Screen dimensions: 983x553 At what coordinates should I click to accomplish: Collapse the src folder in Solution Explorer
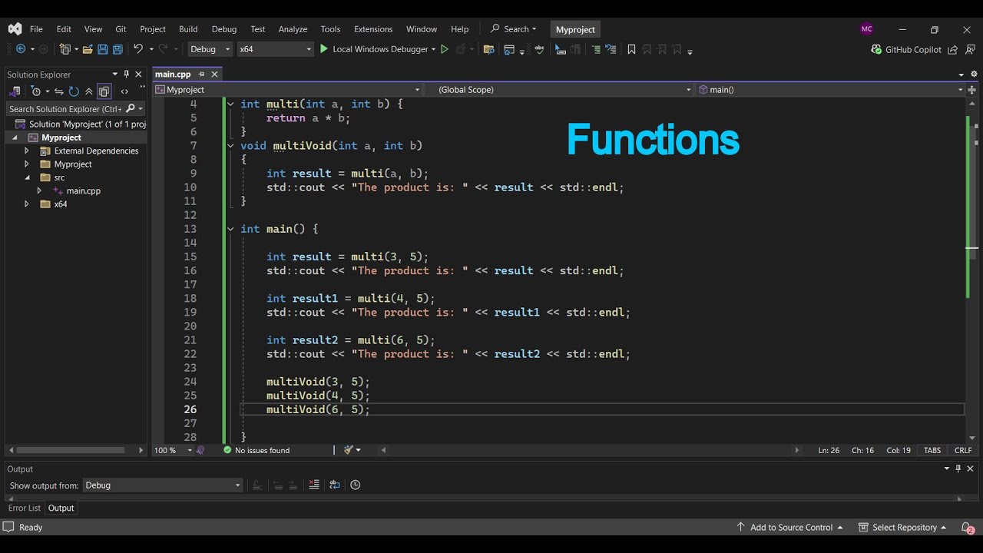26,177
